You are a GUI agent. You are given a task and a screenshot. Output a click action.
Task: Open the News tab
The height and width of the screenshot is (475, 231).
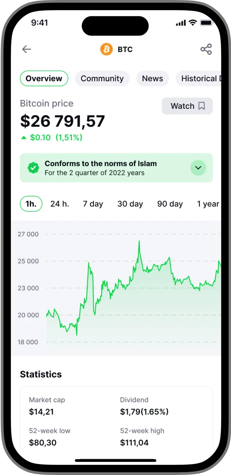coord(152,78)
